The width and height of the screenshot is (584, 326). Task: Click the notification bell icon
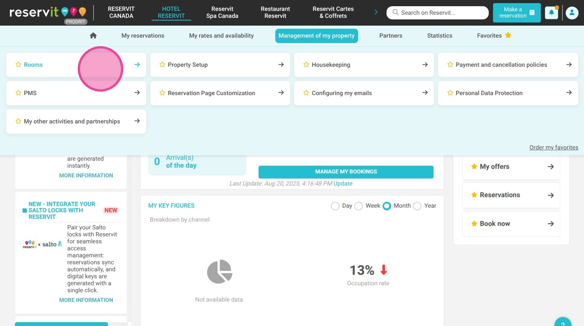(x=551, y=13)
